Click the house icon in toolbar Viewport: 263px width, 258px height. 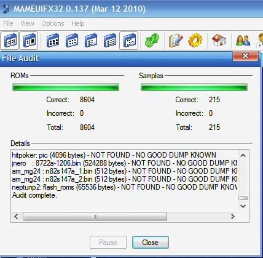(x=219, y=40)
